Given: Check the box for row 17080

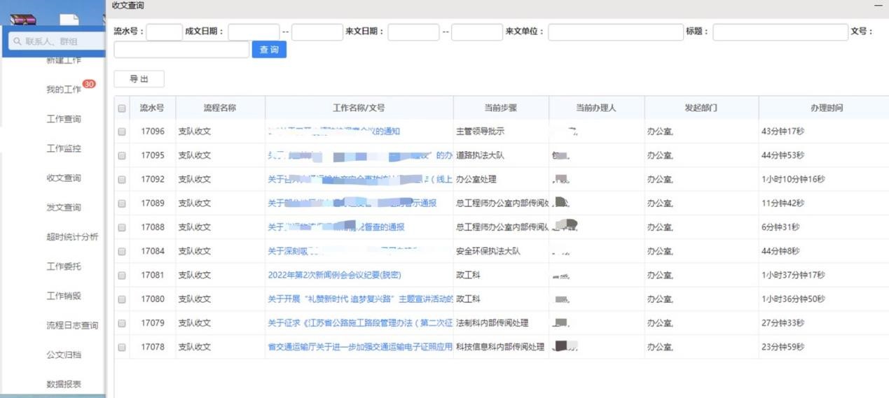Looking at the screenshot, I should click(122, 299).
